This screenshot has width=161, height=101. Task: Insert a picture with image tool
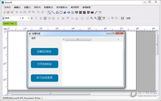click(x=73, y=13)
